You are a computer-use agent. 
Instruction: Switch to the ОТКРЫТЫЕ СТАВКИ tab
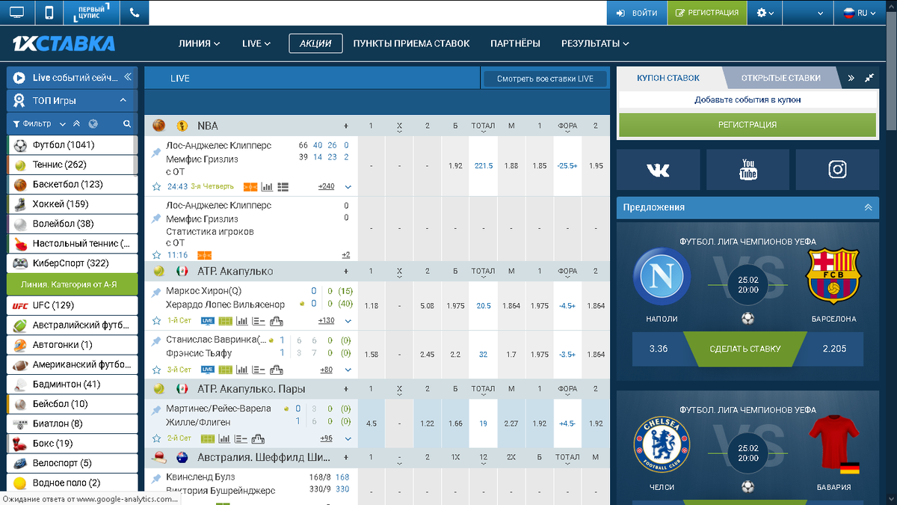coord(781,78)
